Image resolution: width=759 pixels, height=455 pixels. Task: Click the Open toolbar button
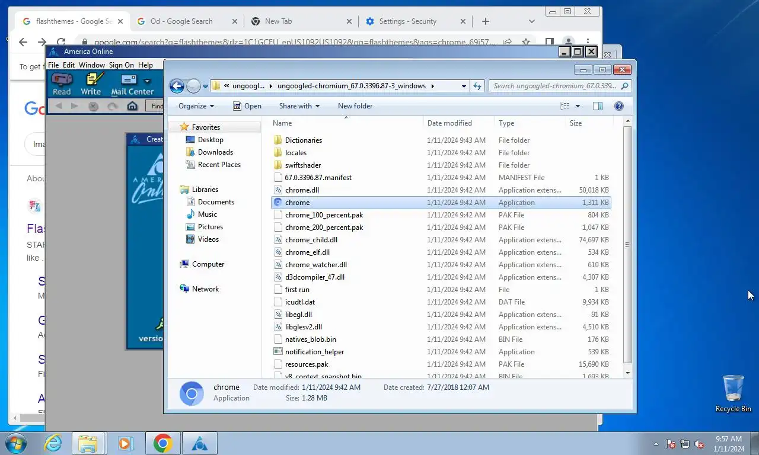247,106
